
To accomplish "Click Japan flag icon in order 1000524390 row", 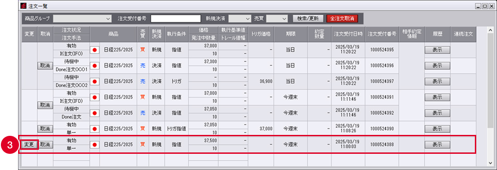I will pyautogui.click(x=95, y=129).
